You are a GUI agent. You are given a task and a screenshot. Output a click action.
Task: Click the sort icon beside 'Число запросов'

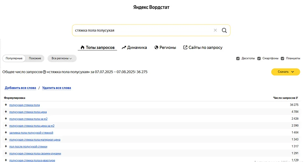(297, 98)
